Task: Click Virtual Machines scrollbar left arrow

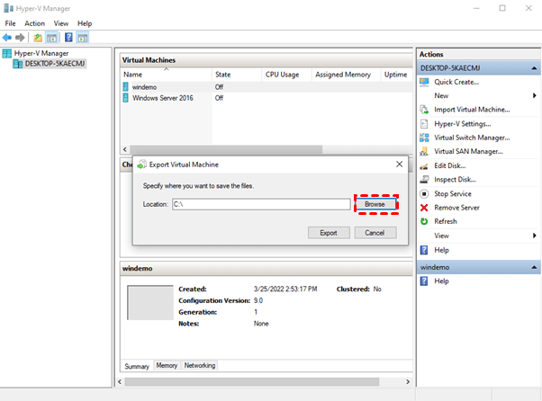Action: pyautogui.click(x=125, y=149)
